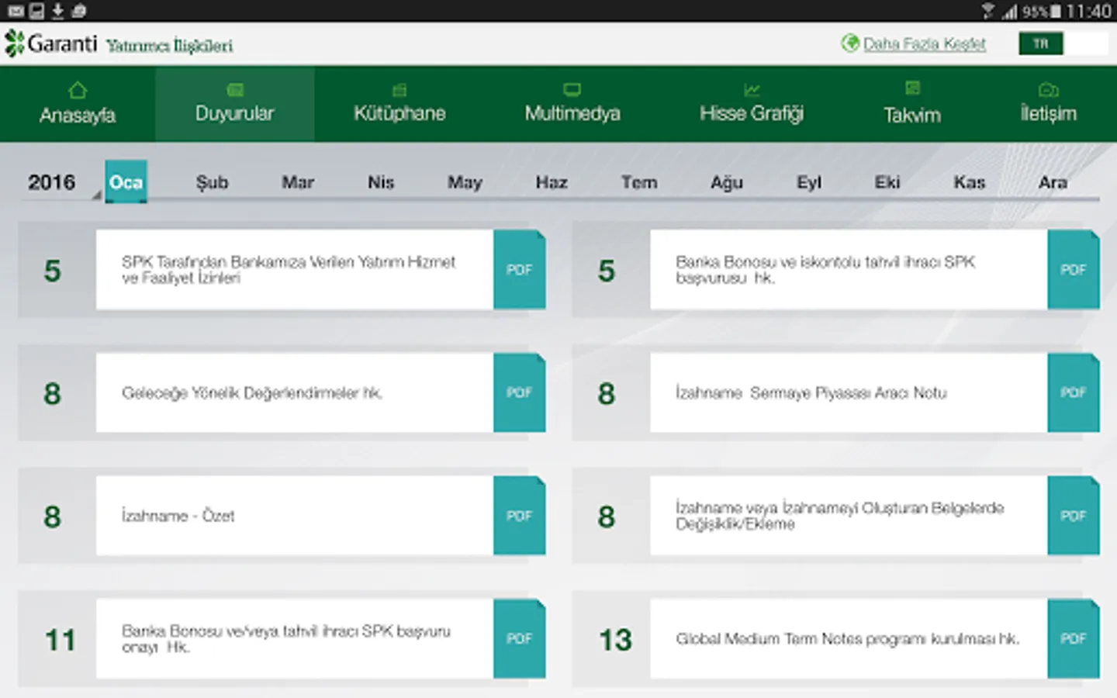
Task: Select the Eyl month tab
Action: pyautogui.click(x=809, y=182)
